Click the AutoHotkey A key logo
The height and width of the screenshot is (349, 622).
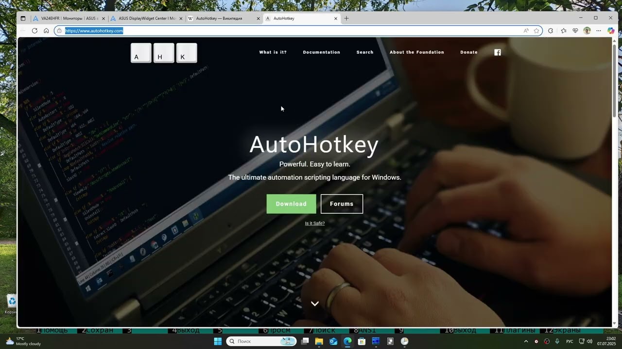tap(141, 53)
